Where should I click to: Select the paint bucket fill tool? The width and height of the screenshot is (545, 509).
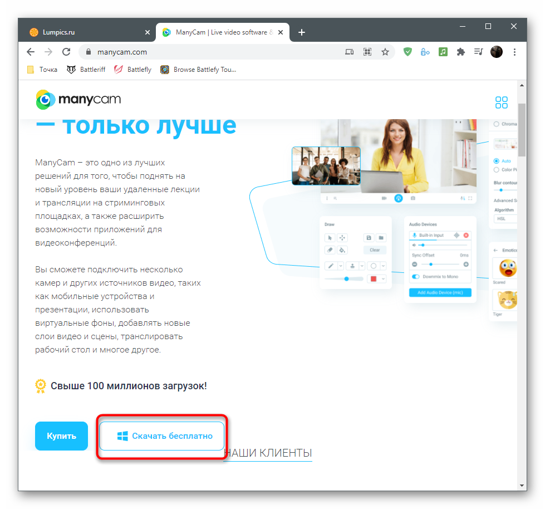(342, 250)
